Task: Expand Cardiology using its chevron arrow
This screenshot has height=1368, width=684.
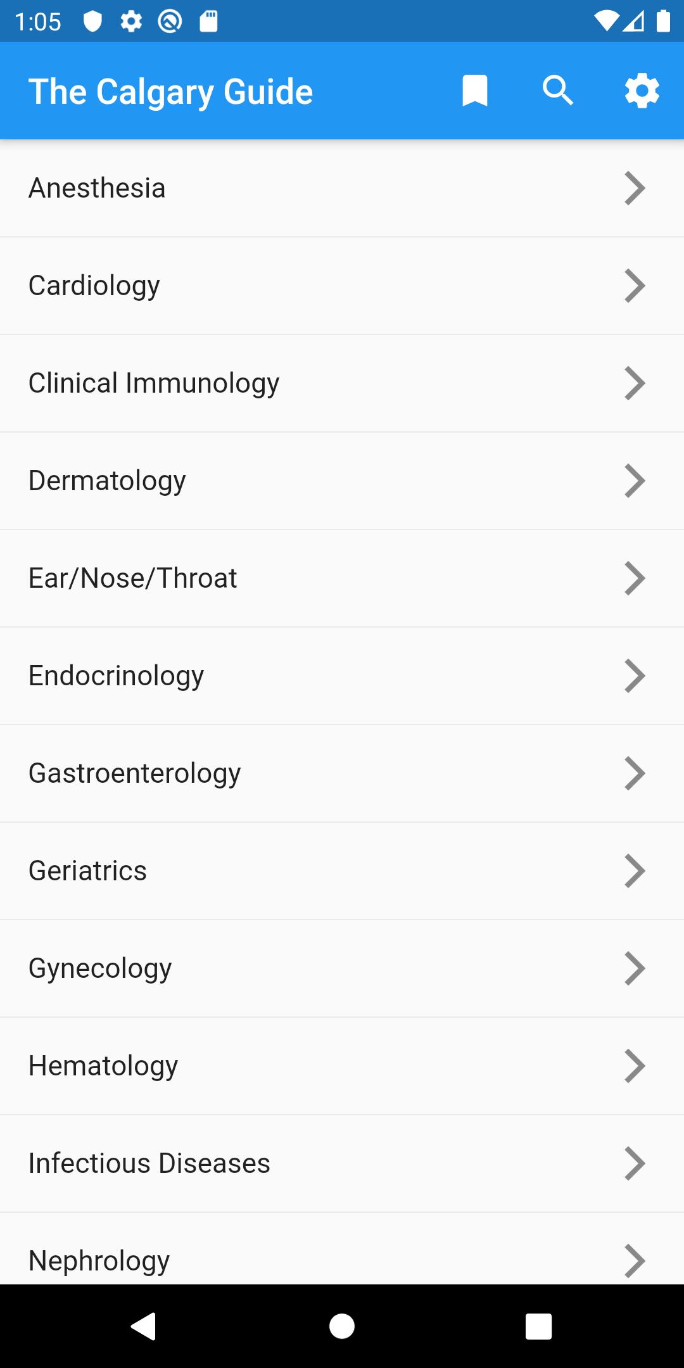Action: [635, 286]
